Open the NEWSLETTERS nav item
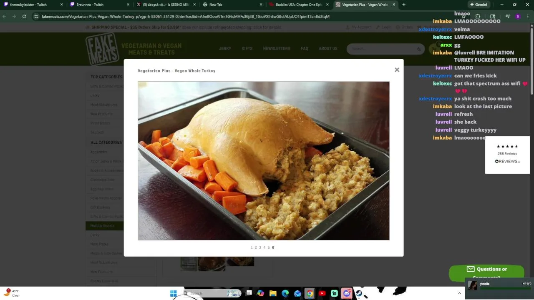Screen dimensions: 534x300 coord(276,48)
